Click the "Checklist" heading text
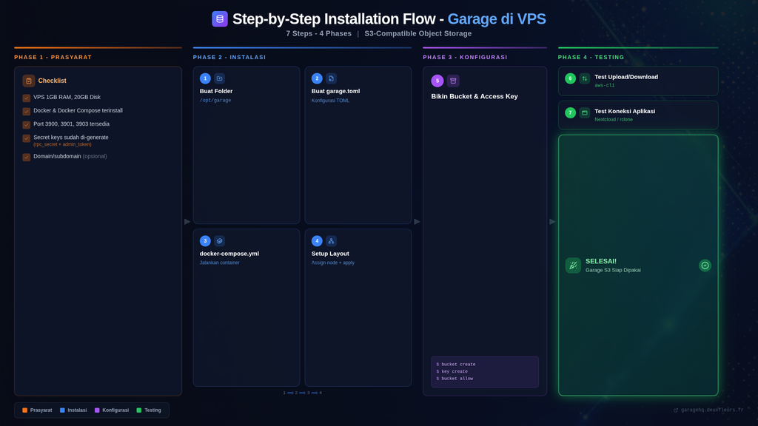Image resolution: width=758 pixels, height=426 pixels. click(53, 81)
